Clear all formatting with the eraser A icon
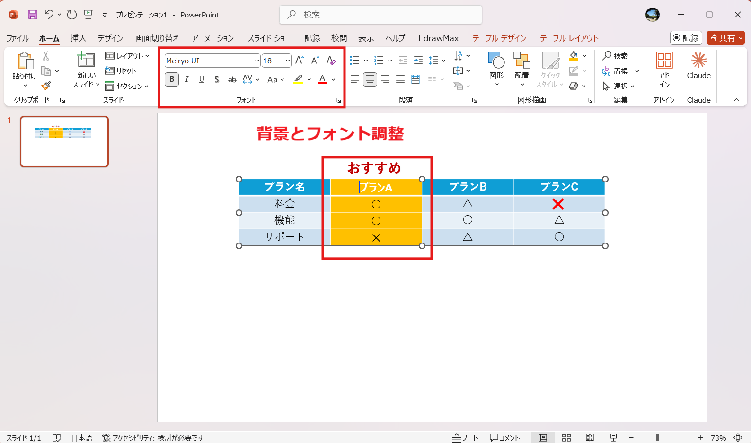The width and height of the screenshot is (751, 443). click(x=331, y=61)
